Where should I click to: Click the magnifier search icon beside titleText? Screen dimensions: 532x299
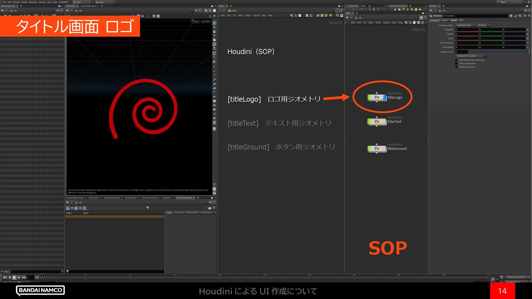pyautogui.click(x=520, y=16)
